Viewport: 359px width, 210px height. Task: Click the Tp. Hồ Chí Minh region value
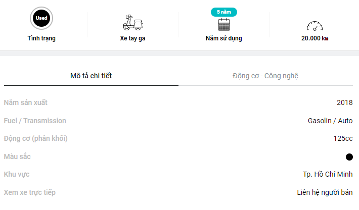(328, 174)
